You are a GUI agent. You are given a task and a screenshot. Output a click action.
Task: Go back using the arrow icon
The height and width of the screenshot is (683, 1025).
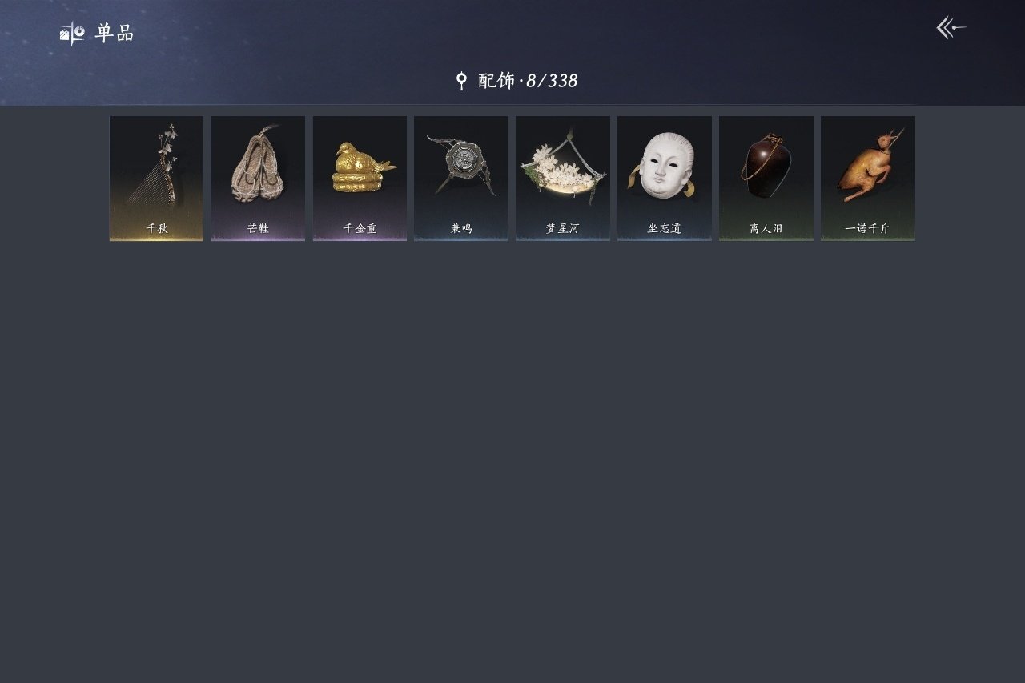pyautogui.click(x=951, y=28)
